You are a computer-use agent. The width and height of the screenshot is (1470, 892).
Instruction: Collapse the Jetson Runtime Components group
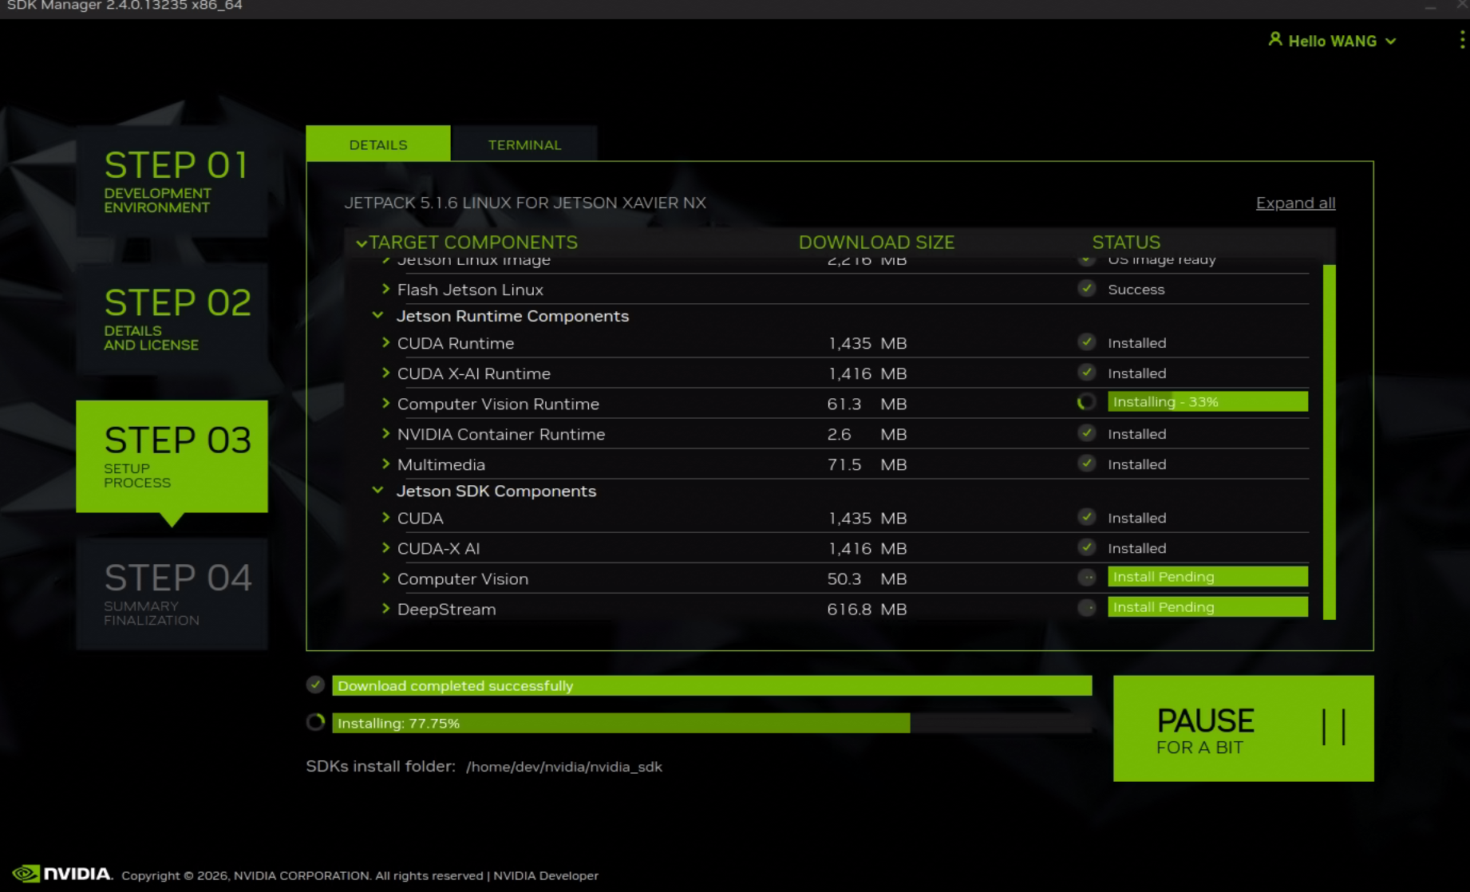(377, 315)
